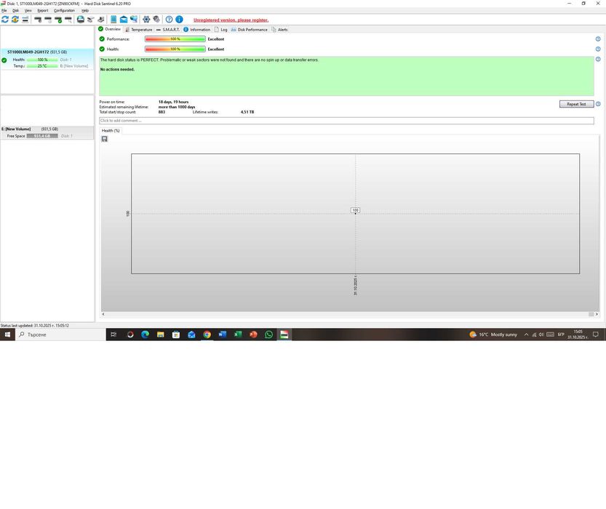Open the File menu
This screenshot has height=509, width=606.
[4, 10]
